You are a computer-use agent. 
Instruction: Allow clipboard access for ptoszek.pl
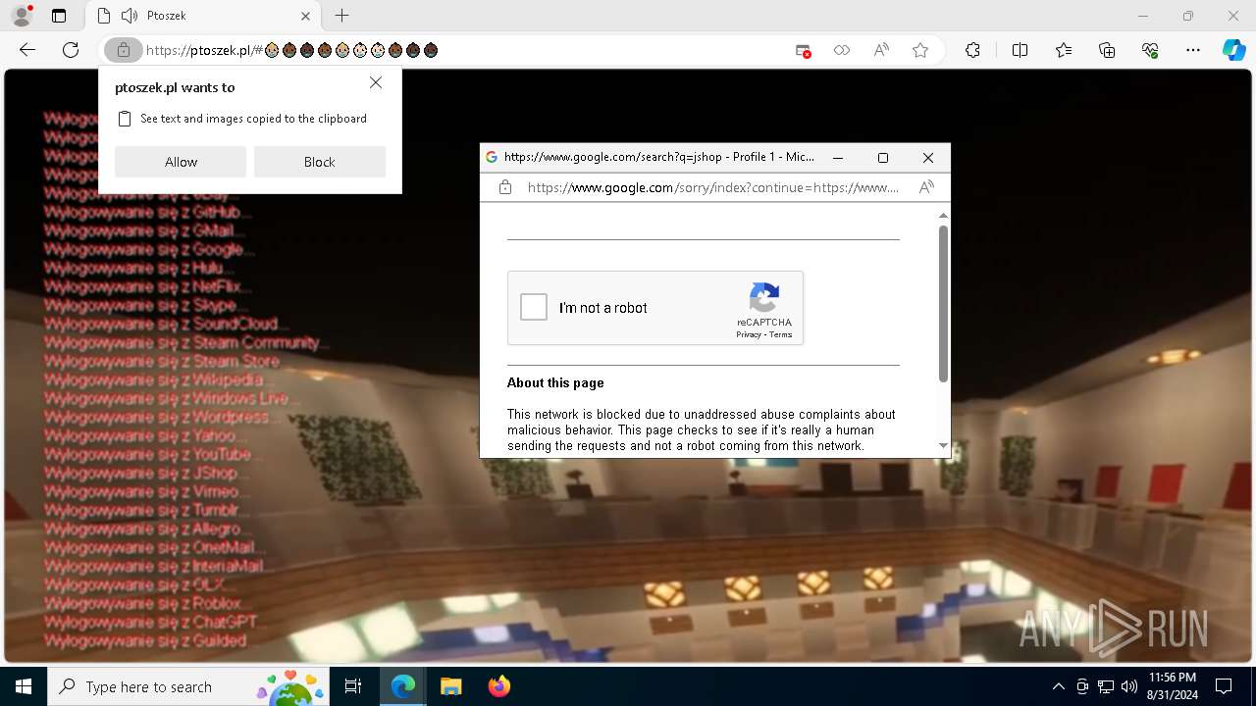tap(181, 162)
